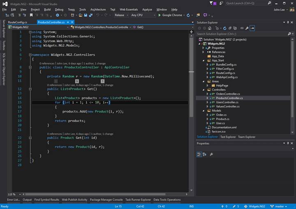The height and width of the screenshot is (209, 296).
Task: Click John Lee account name
Action: [279, 9]
